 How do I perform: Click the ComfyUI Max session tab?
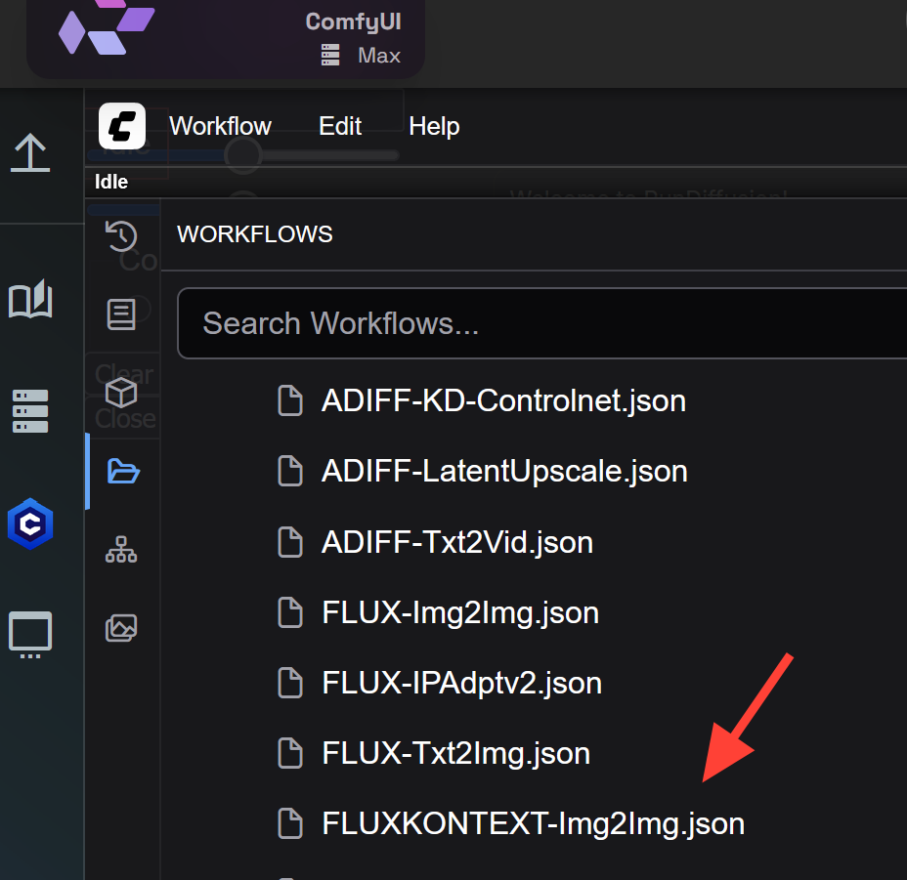coord(226,38)
